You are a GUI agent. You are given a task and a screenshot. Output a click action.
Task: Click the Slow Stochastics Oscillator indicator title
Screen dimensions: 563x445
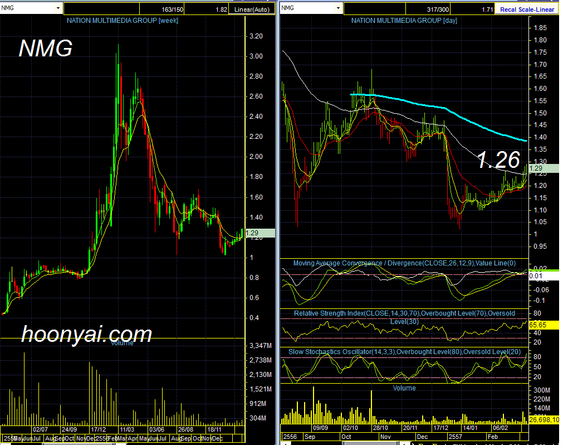click(x=404, y=351)
